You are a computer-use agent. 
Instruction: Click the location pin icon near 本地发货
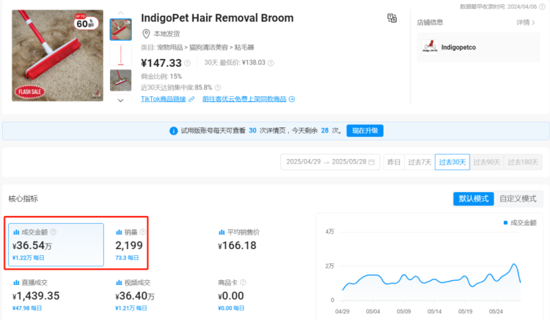pyautogui.click(x=146, y=34)
